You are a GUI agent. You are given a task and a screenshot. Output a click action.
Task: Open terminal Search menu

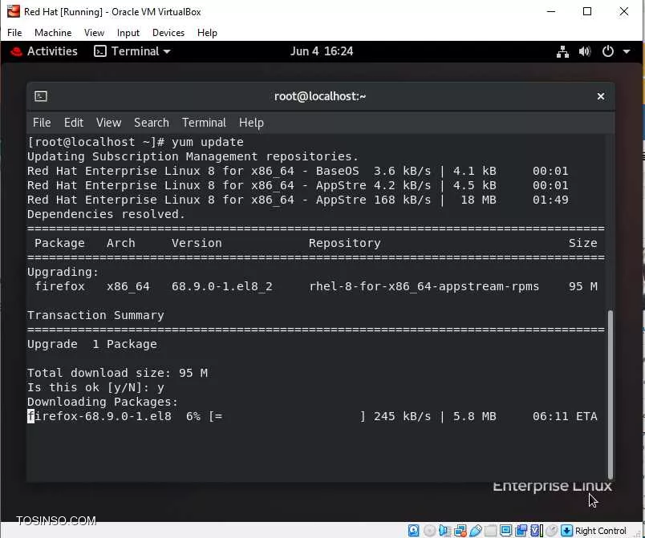pyautogui.click(x=152, y=123)
